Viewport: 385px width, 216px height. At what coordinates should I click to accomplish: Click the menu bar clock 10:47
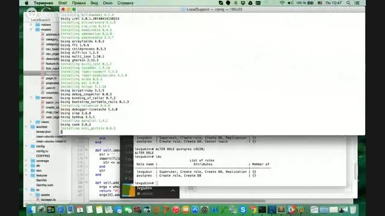coord(333,3)
